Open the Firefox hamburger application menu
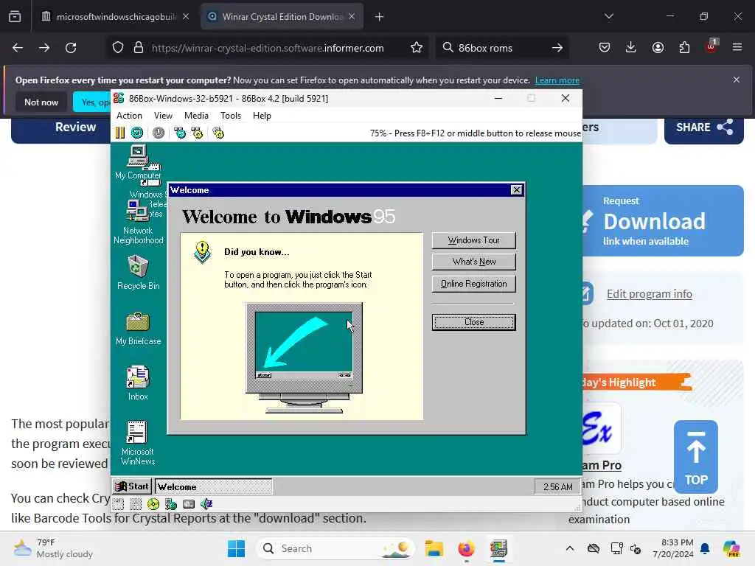The width and height of the screenshot is (755, 566). (737, 47)
